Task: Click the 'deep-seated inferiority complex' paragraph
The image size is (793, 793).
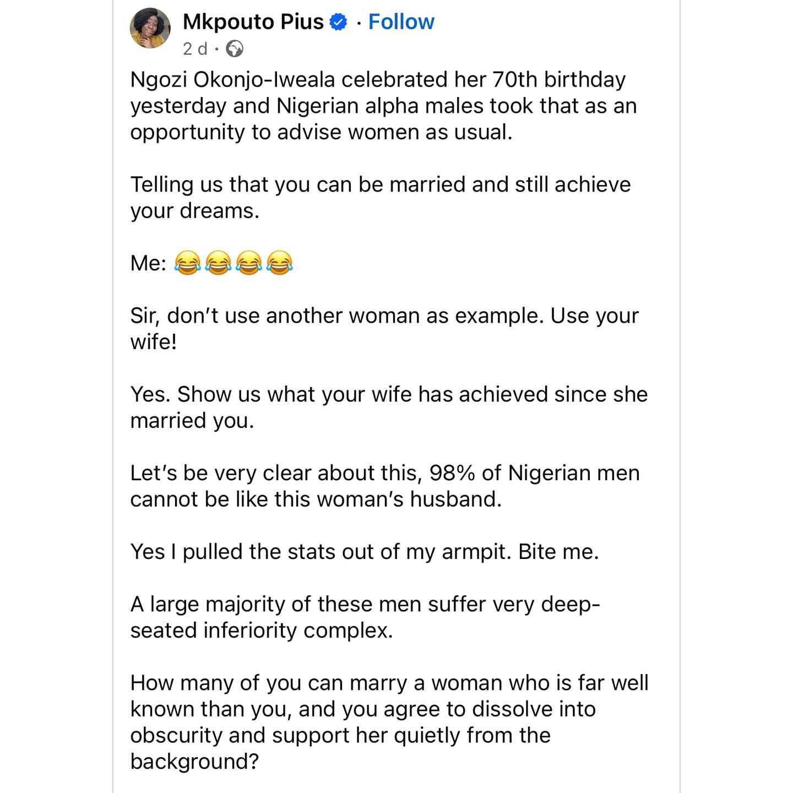Action: (x=365, y=617)
